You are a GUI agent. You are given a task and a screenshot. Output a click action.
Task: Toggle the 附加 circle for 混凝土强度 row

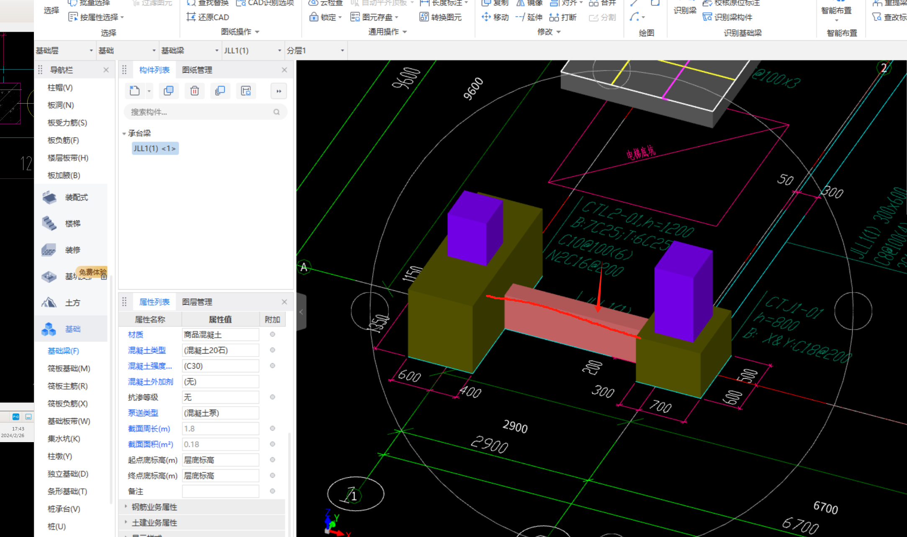click(272, 366)
